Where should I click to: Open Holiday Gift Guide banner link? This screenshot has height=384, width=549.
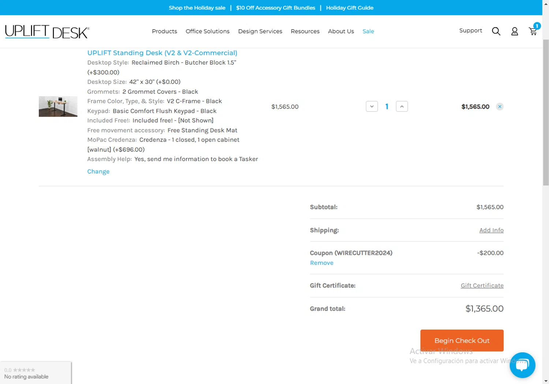click(350, 8)
